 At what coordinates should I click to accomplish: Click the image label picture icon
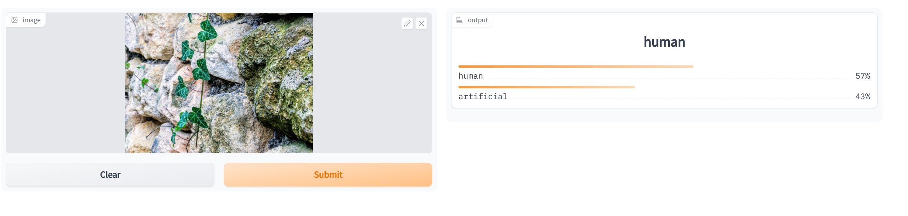pos(14,20)
